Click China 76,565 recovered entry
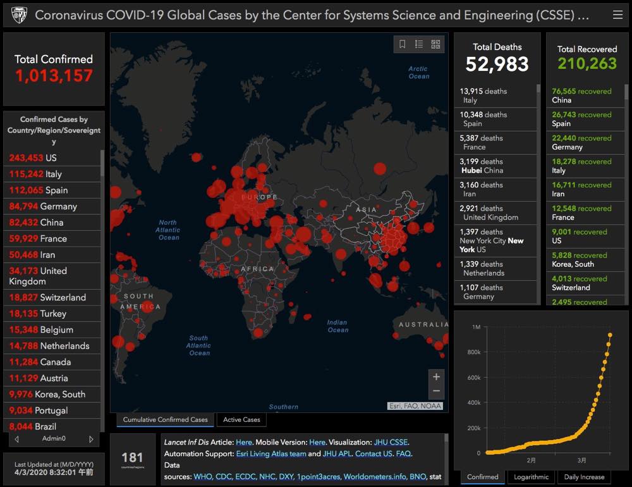The height and width of the screenshot is (487, 632). [585, 96]
